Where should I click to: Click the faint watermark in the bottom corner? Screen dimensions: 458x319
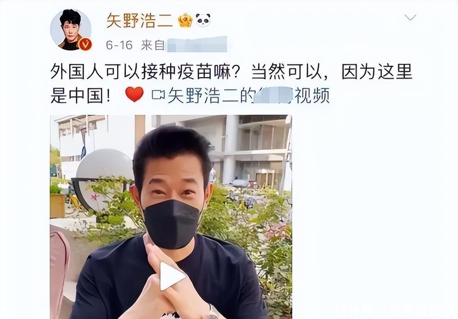click(391, 308)
